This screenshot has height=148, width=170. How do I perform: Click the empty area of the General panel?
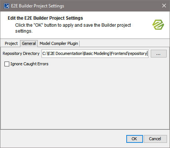[85, 98]
